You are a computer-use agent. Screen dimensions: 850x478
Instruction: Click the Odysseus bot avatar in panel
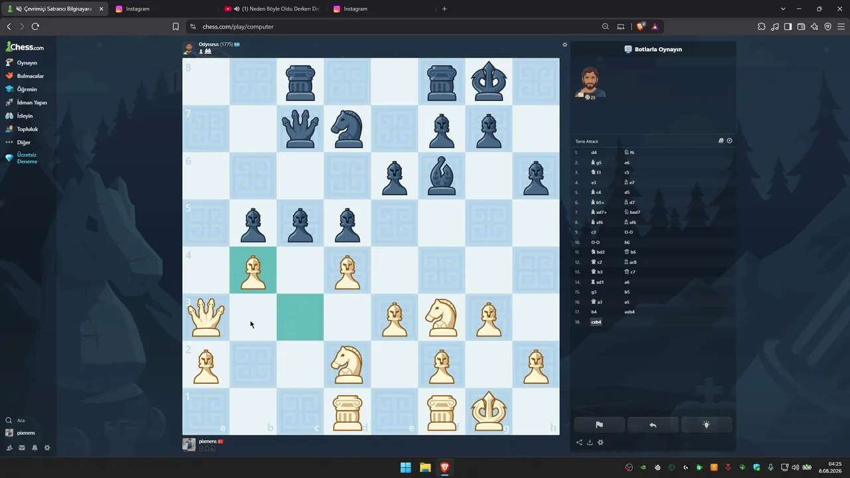590,83
